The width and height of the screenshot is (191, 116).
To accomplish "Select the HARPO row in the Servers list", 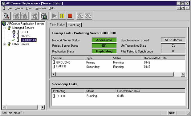I will click(x=118, y=67).
